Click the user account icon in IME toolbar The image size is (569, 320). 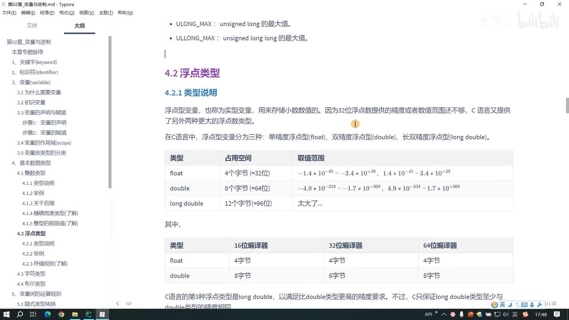(x=532, y=304)
